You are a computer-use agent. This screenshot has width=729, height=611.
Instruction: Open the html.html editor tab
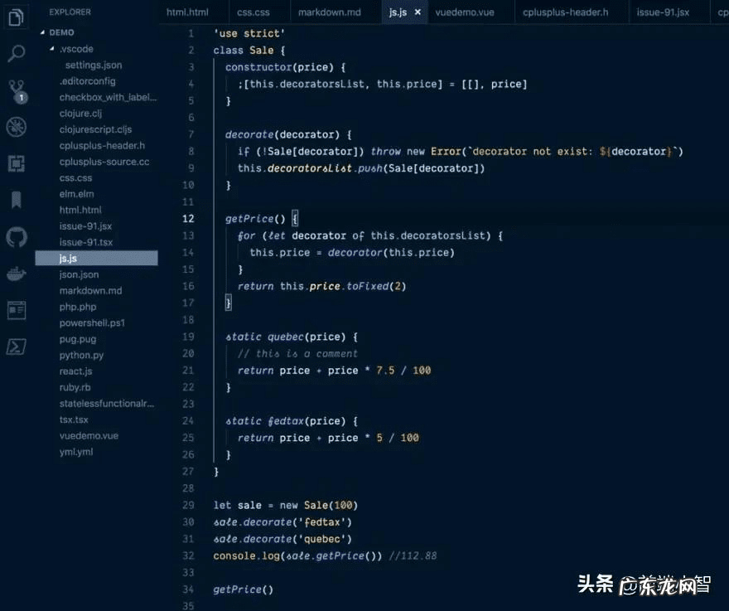(187, 12)
